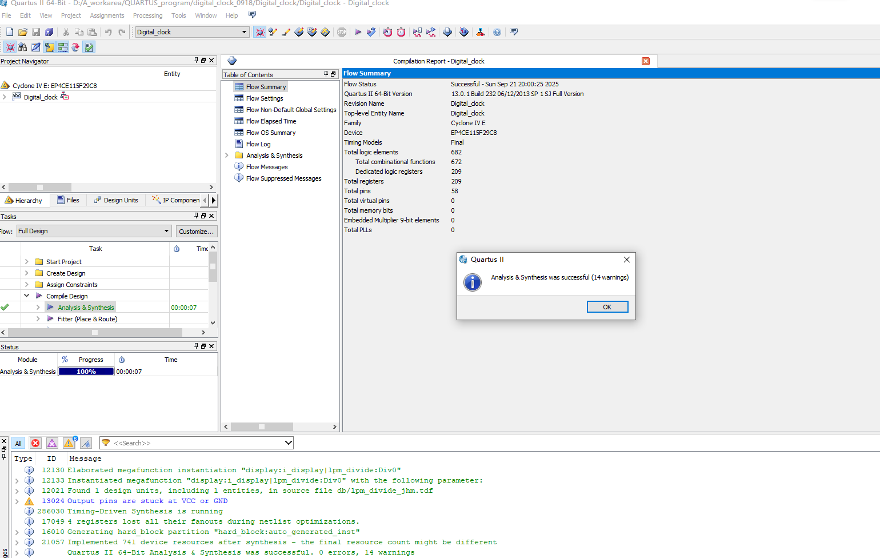Toggle the critical warning messages filter
Viewport: 880px width, 558px height.
click(x=52, y=443)
